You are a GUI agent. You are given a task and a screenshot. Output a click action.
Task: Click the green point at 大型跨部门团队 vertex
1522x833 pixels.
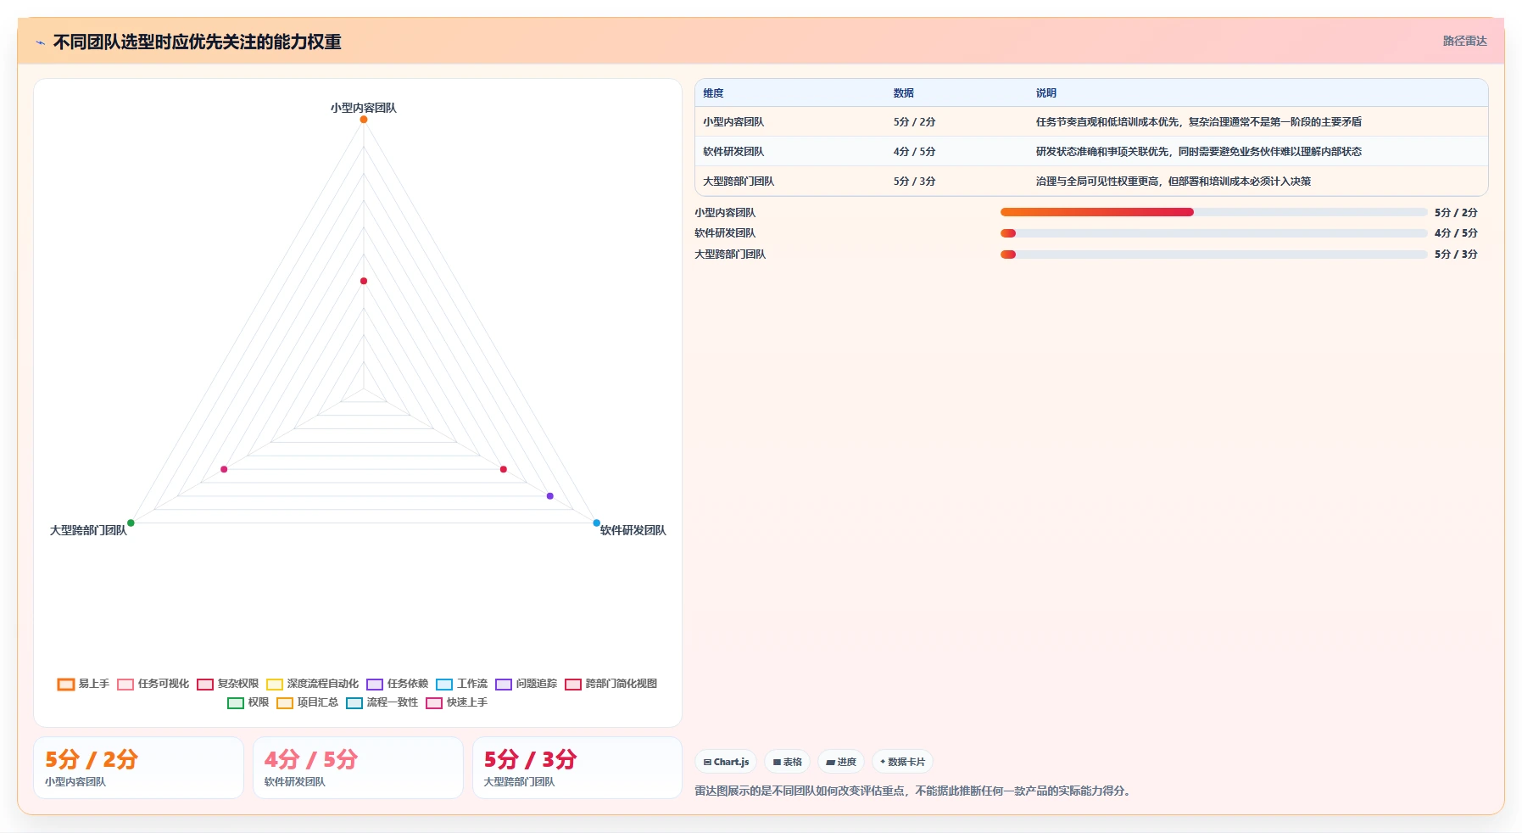131,523
